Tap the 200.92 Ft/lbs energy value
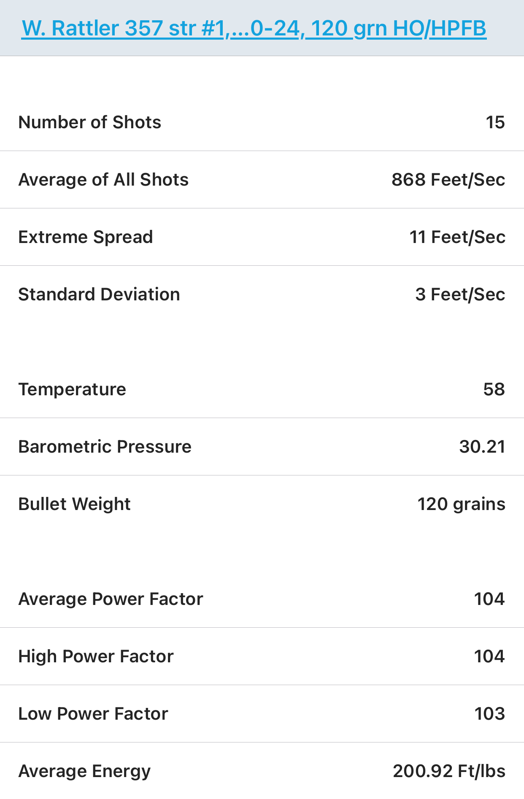524x799 pixels. [449, 771]
